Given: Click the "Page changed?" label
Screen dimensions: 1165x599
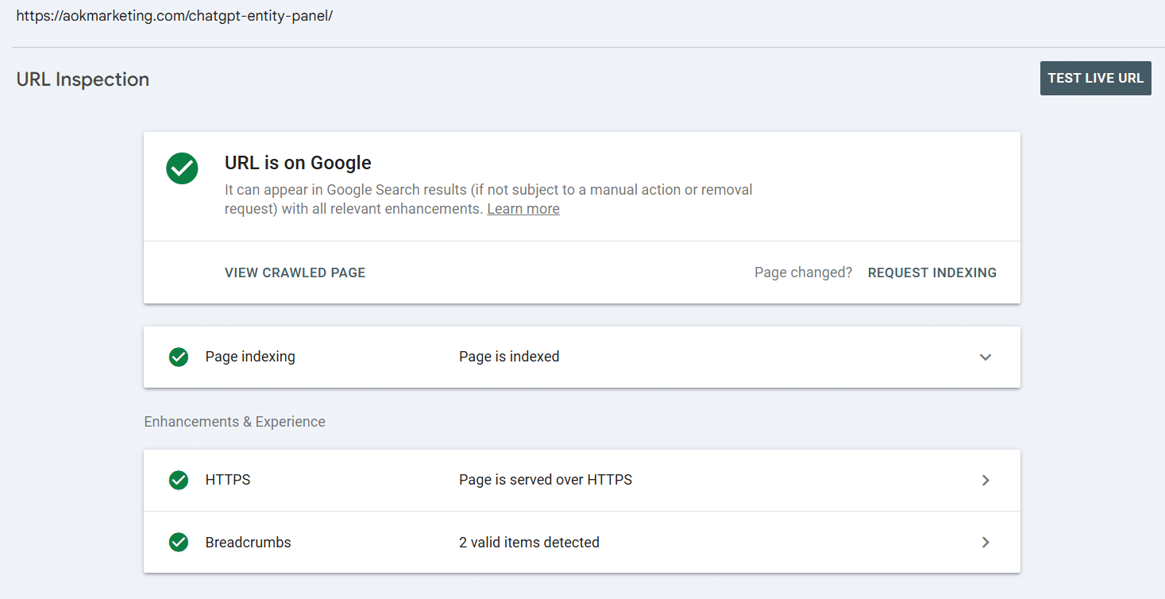Looking at the screenshot, I should pyautogui.click(x=803, y=272).
